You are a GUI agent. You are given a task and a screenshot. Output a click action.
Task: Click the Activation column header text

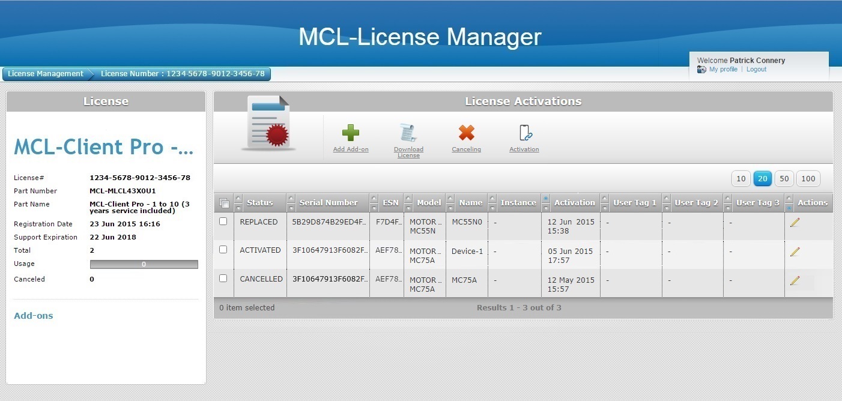[574, 203]
